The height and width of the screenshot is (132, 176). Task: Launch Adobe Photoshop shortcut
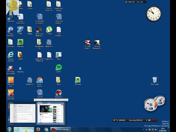pos(11,31)
